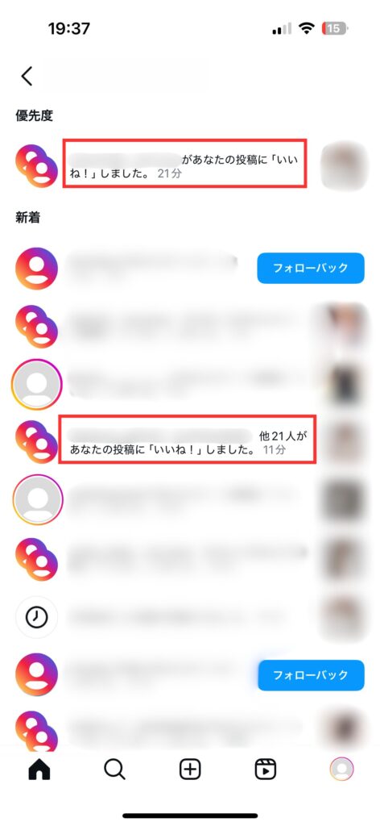The image size is (380, 826).
Task: Open post thumbnail beside 他21人 notification
Action: point(345,441)
